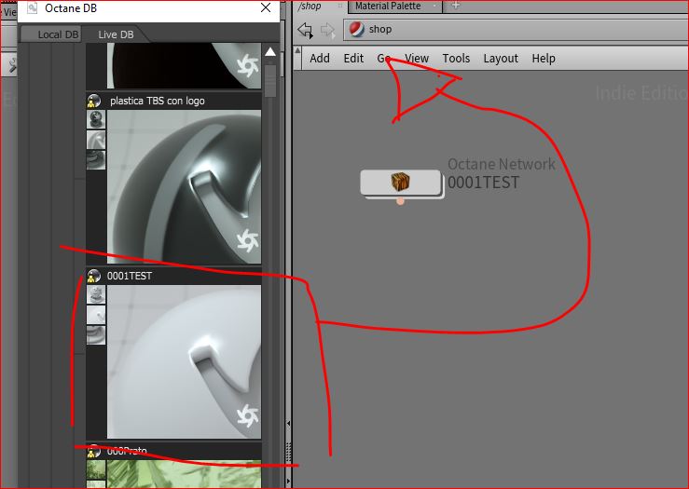Choose 0001TEST base-view small preview
Viewport: 689px width, 489px height.
point(96,335)
